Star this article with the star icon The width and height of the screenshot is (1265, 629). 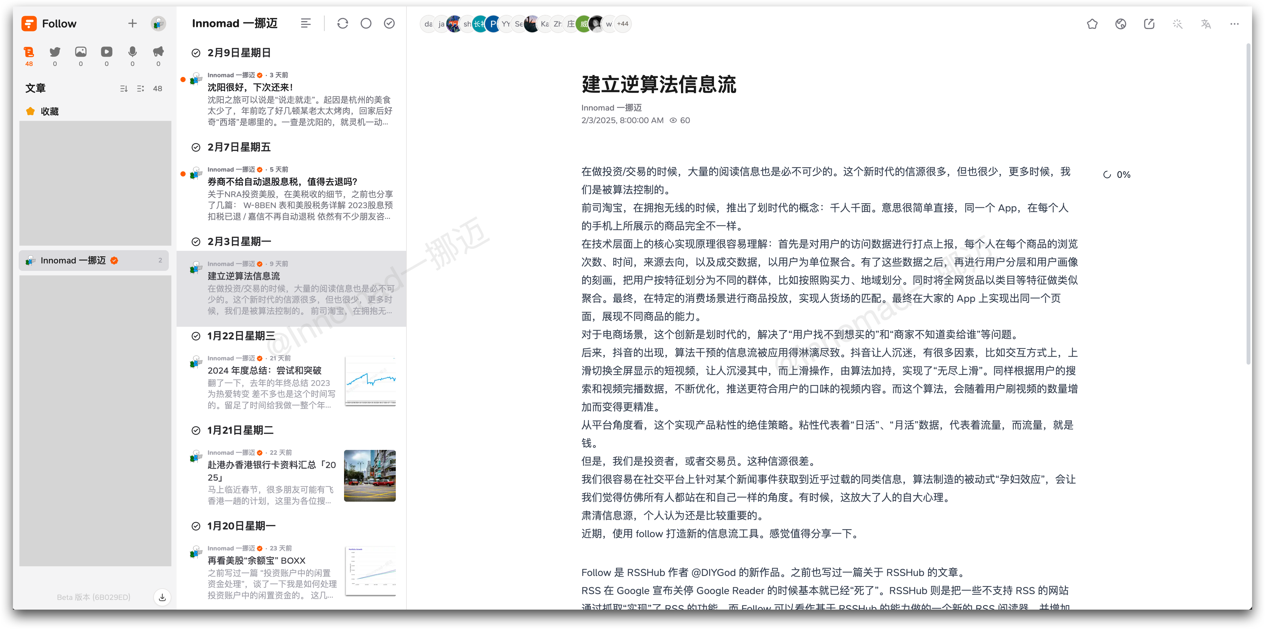(x=1092, y=24)
